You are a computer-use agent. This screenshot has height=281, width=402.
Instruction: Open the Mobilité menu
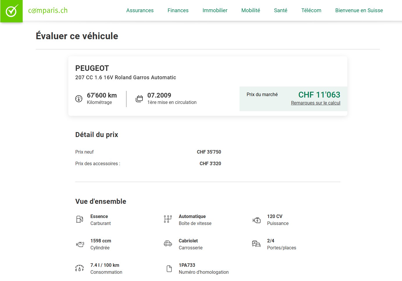pos(251,10)
